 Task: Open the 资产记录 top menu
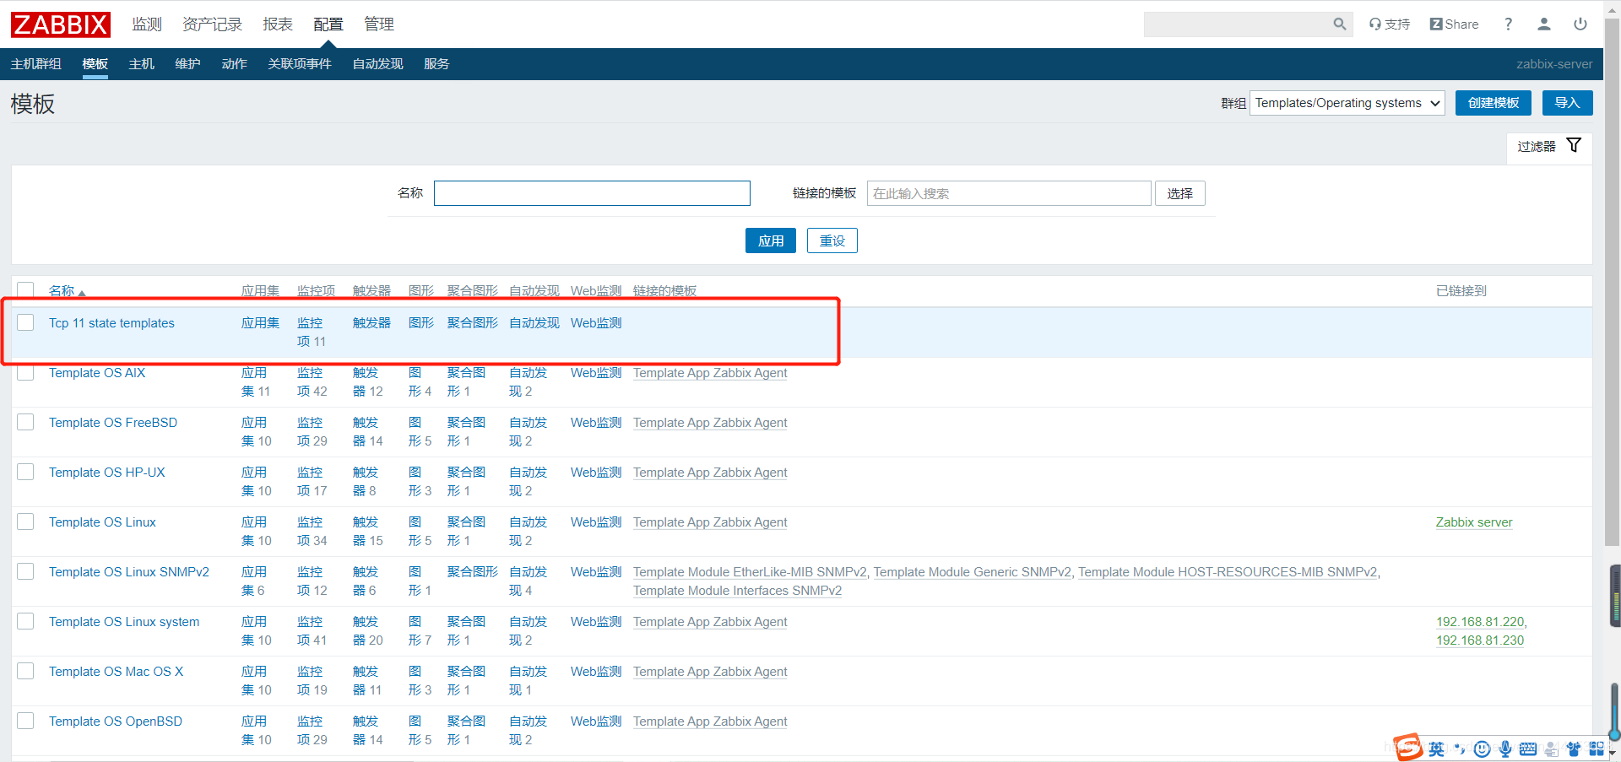pos(212,24)
